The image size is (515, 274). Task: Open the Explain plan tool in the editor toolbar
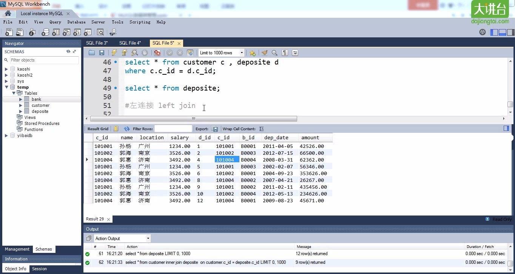134,52
